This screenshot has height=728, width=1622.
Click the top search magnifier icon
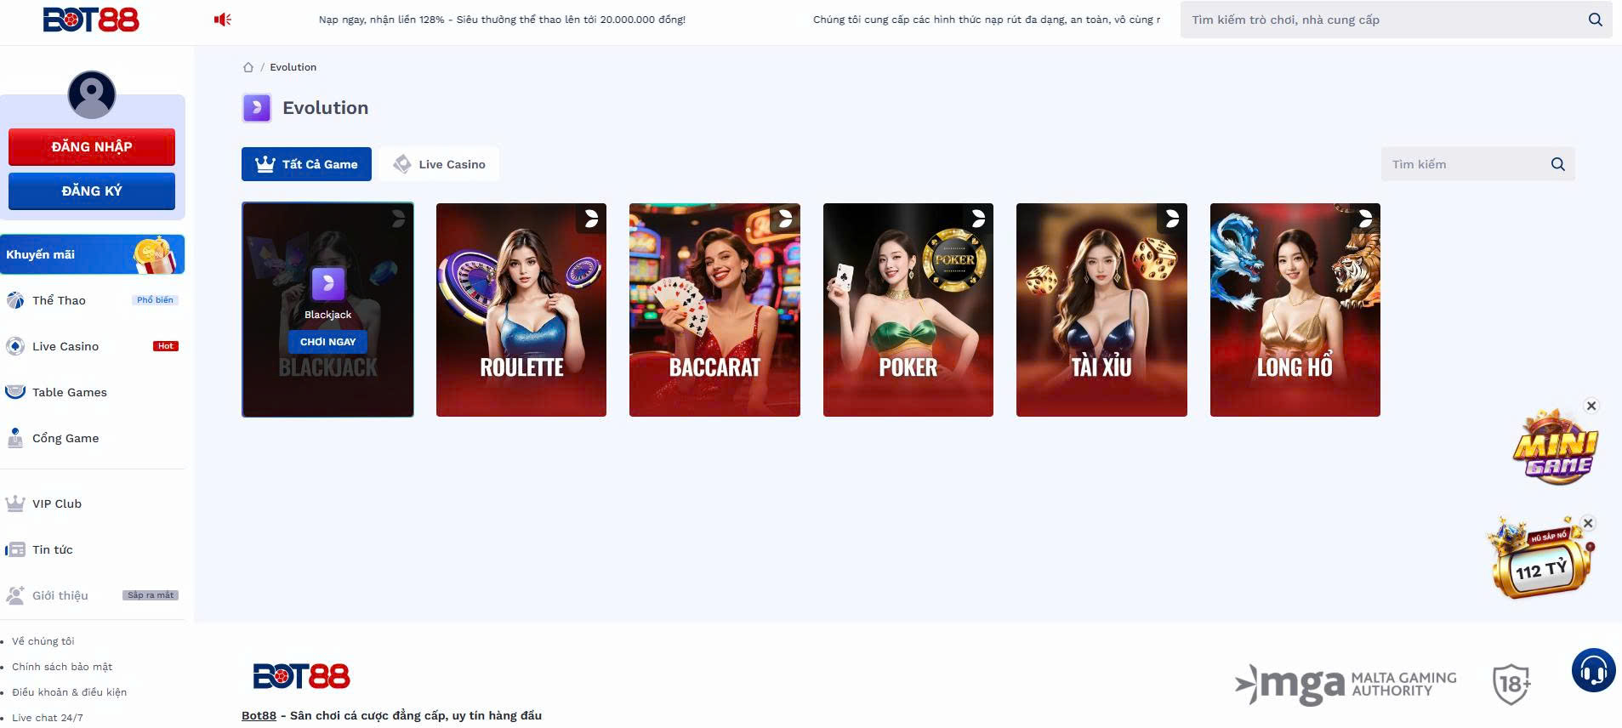1595,20
